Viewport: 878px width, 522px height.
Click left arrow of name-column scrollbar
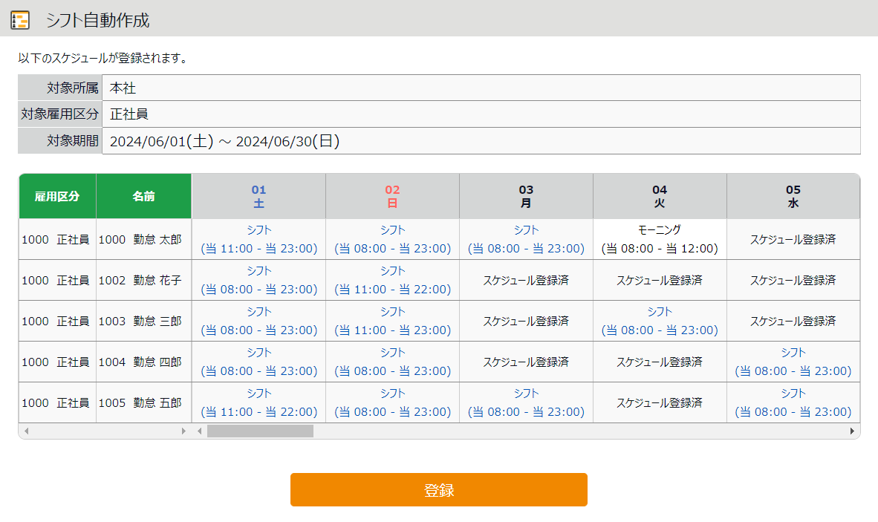coord(27,431)
